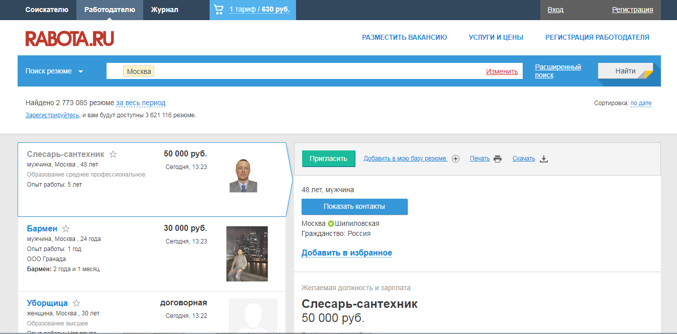Toggle favorite star on Уборщица resume
677x334 pixels.
tap(76, 302)
